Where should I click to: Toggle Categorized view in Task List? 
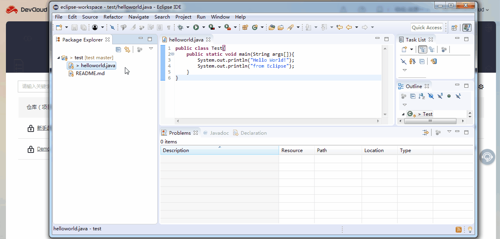(x=423, y=49)
